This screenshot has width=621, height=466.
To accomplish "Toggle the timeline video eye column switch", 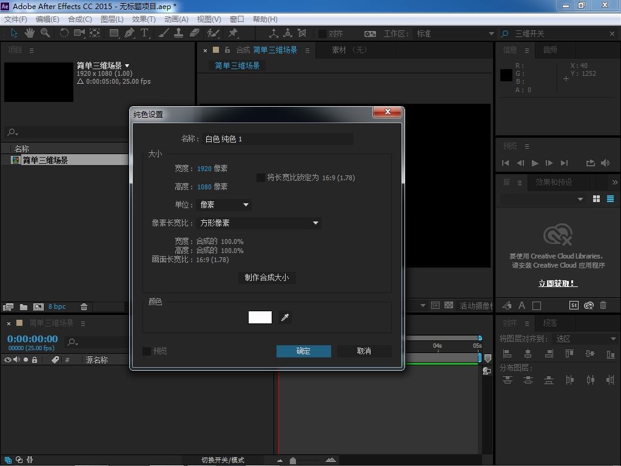I will point(7,360).
